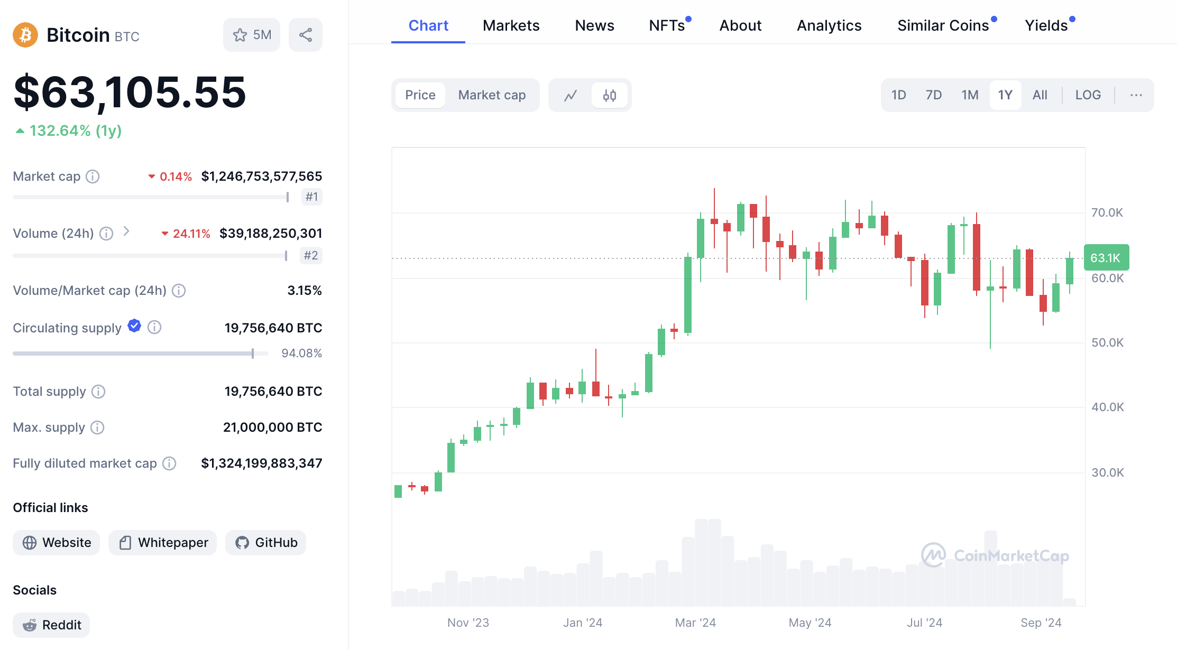Select Market cap chart toggle

coord(492,95)
